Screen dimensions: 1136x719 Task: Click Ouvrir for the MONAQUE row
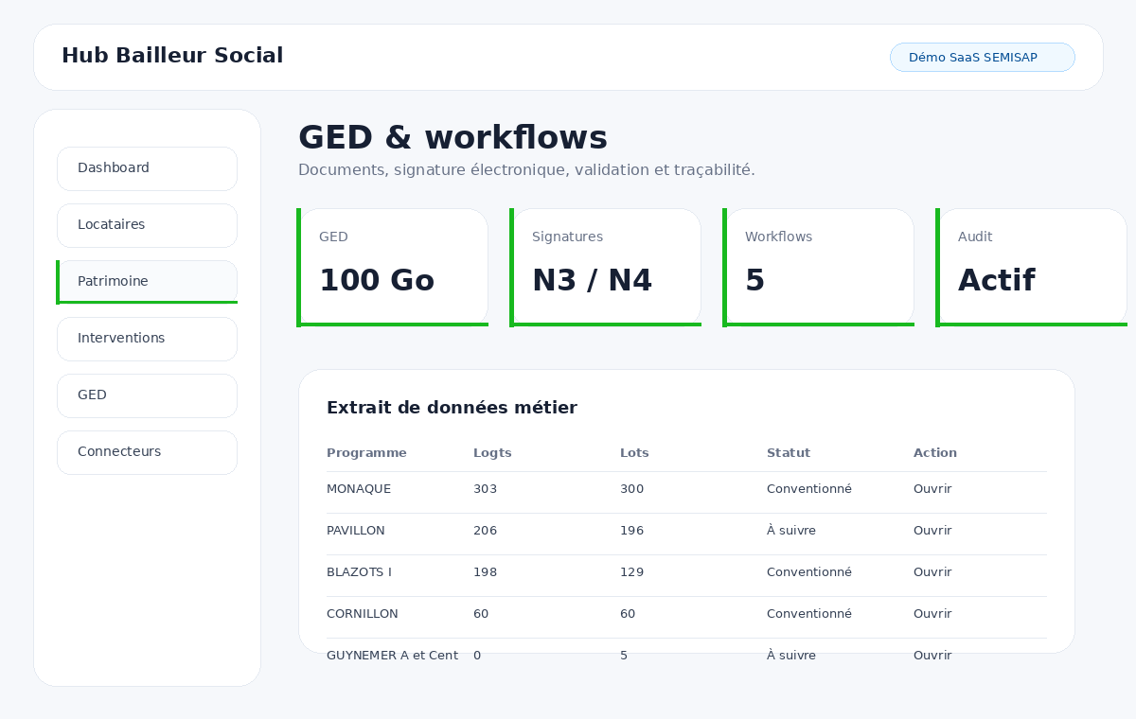coord(932,489)
